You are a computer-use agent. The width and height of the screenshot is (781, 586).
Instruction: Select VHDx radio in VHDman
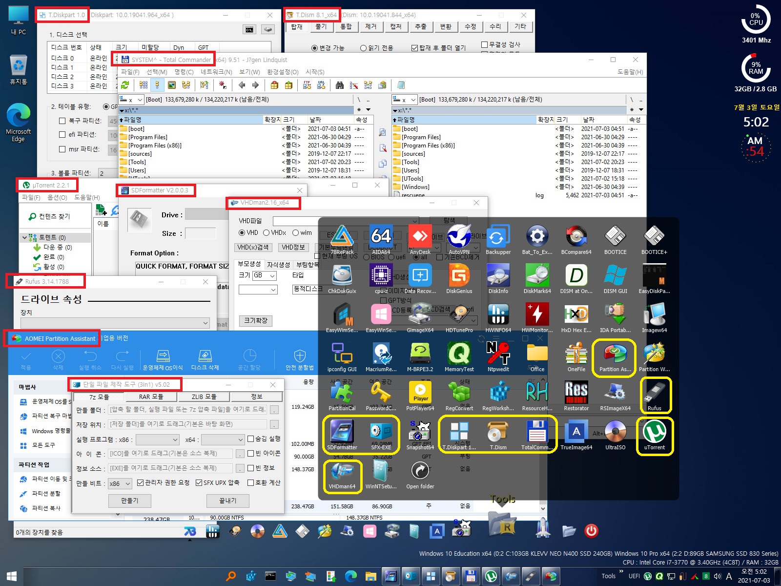[267, 232]
